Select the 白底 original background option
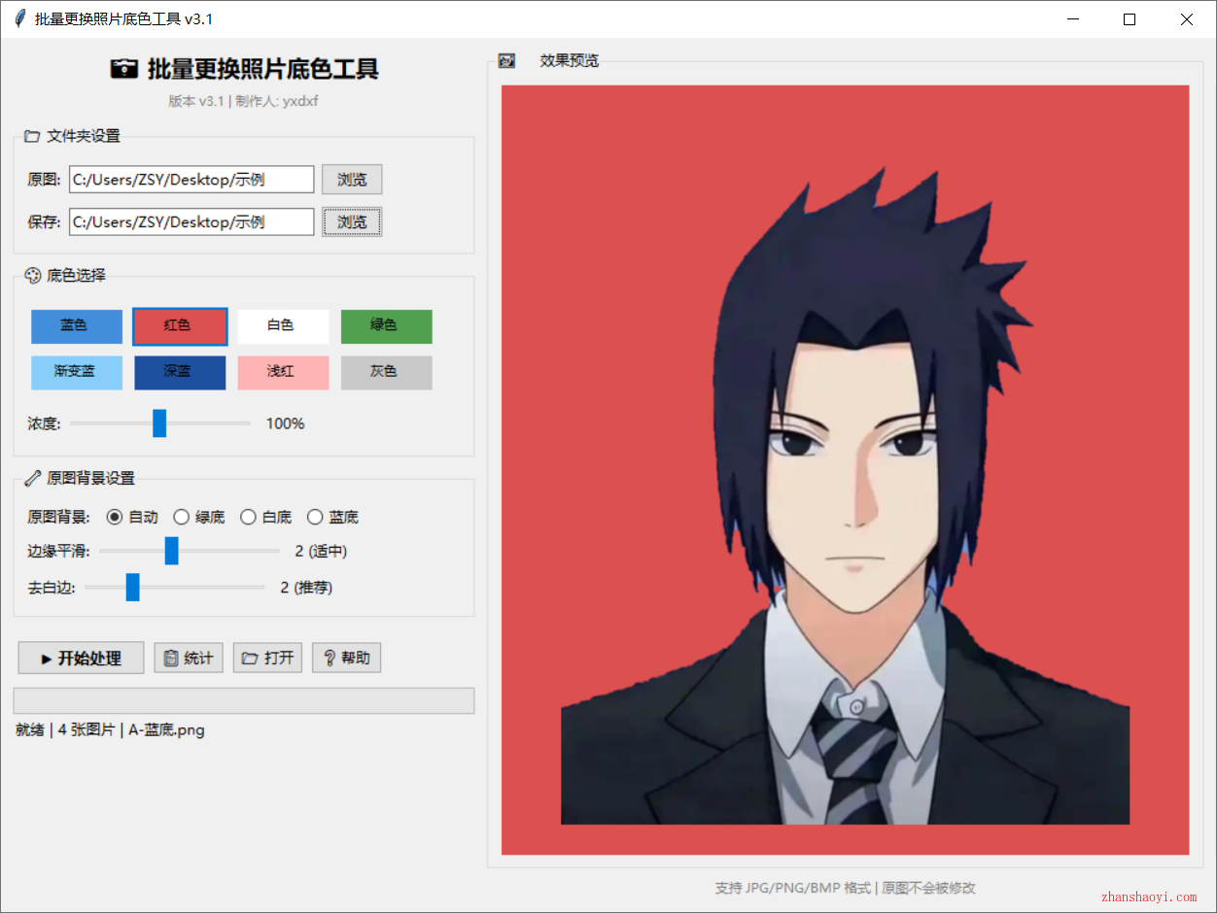This screenshot has width=1217, height=913. click(x=266, y=517)
